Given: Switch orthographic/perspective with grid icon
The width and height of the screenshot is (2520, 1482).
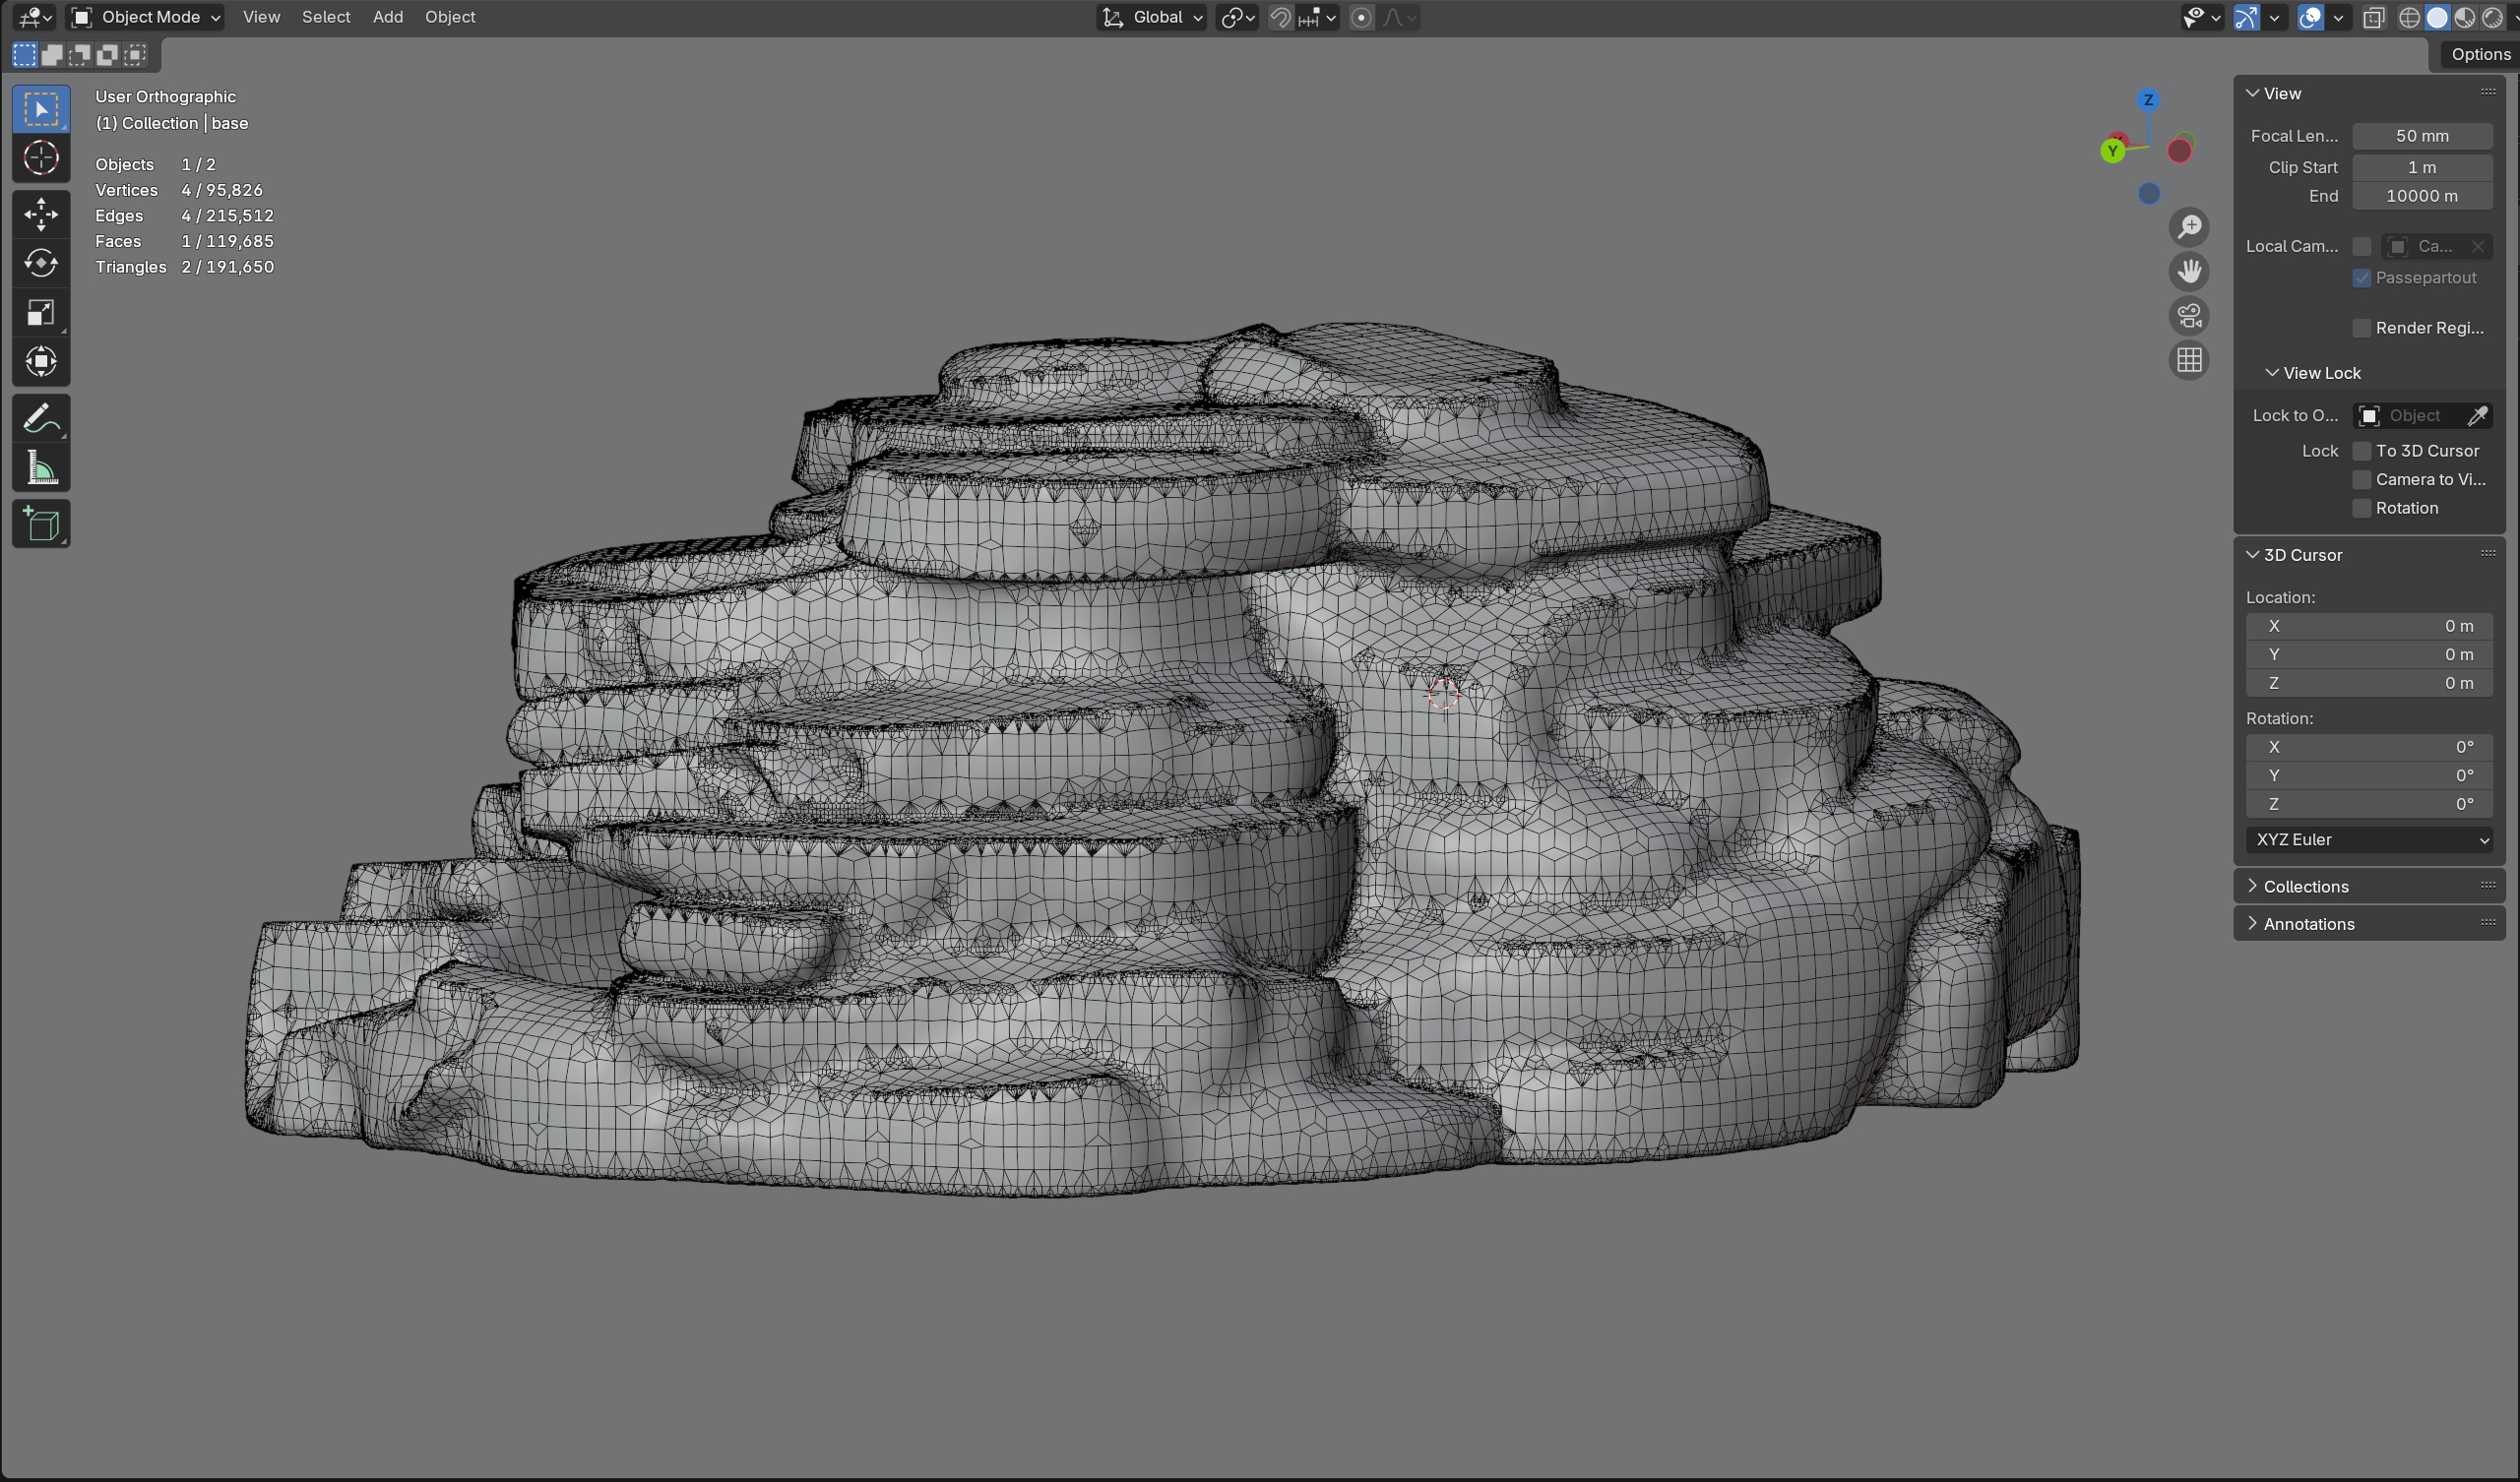Looking at the screenshot, I should click(2189, 360).
